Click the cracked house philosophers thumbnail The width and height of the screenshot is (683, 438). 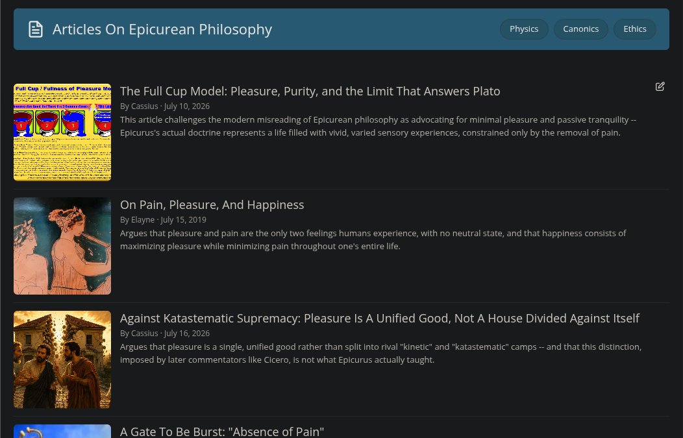click(x=62, y=359)
